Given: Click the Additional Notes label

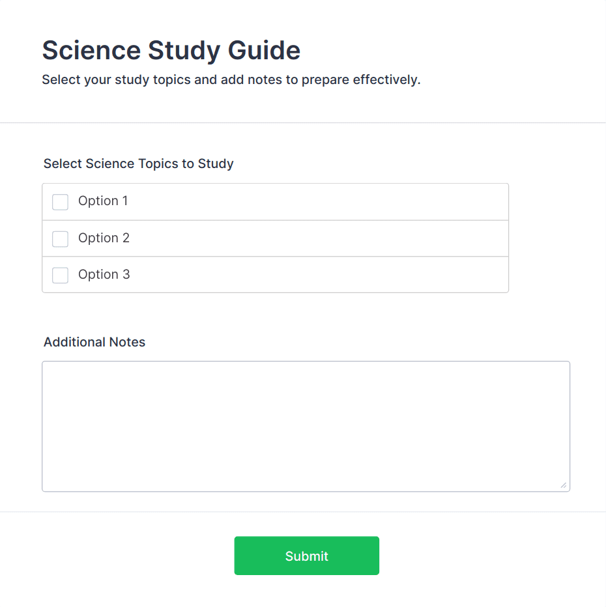Looking at the screenshot, I should coord(94,342).
